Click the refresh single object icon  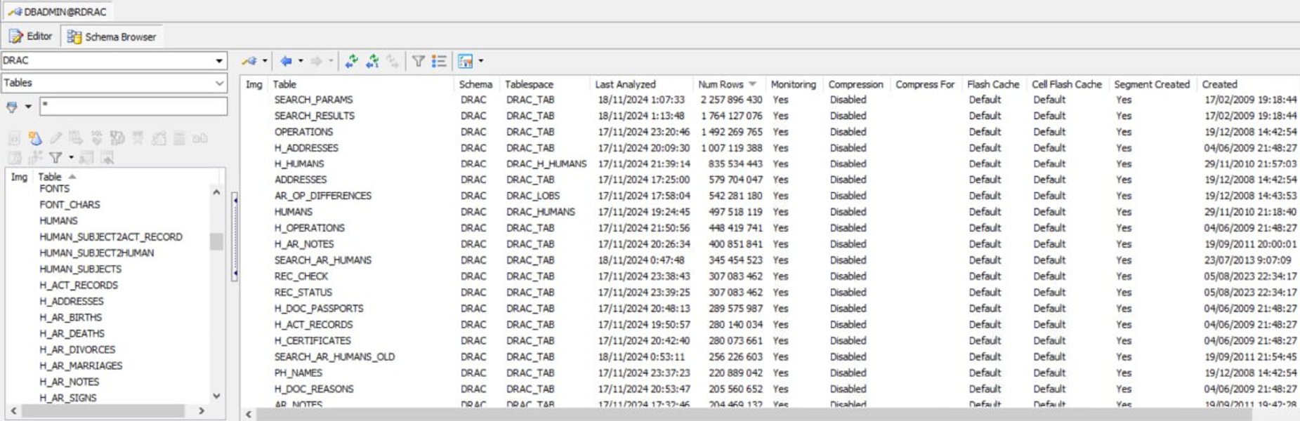click(x=372, y=61)
